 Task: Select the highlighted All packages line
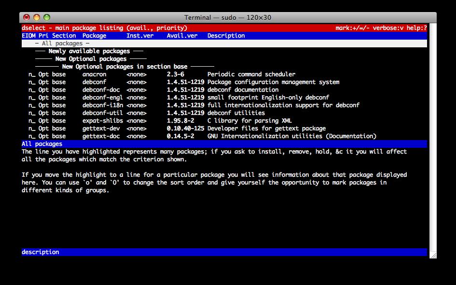click(62, 43)
